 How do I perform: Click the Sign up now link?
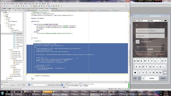160,54
